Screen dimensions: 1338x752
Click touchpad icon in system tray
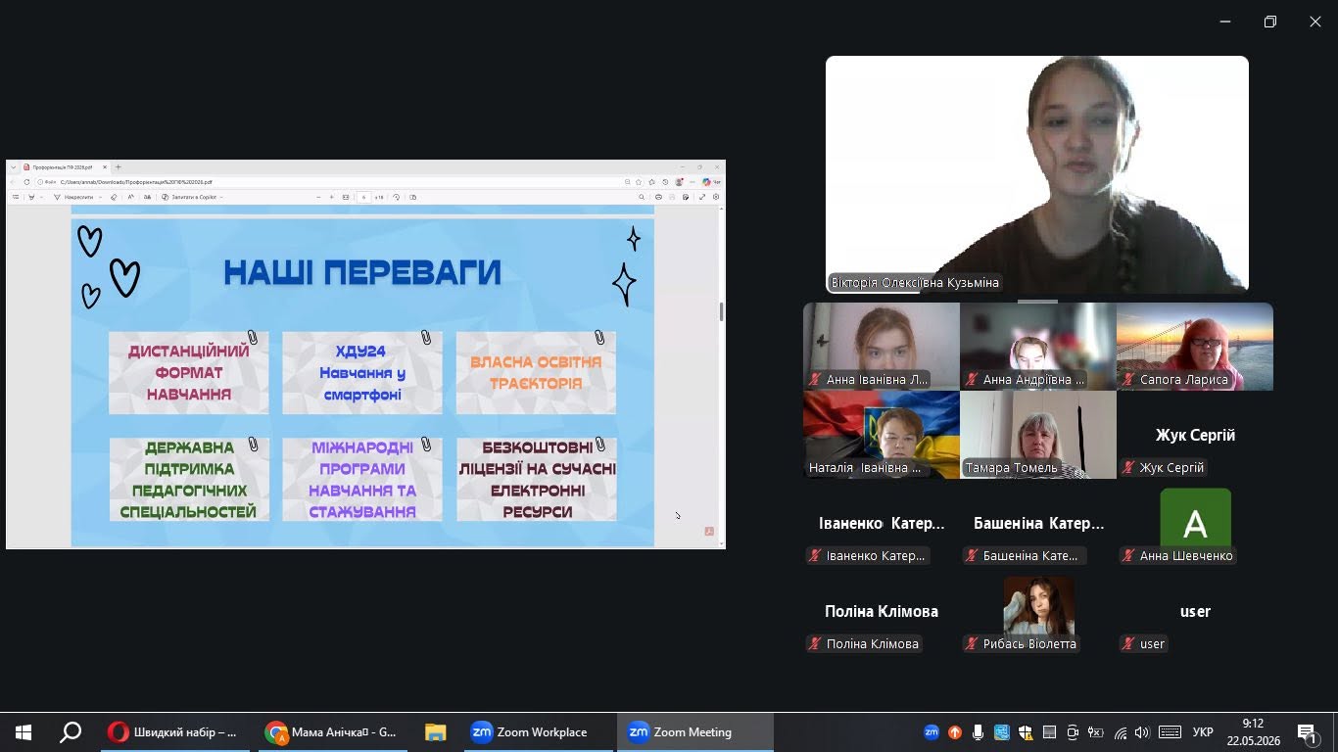(1049, 732)
